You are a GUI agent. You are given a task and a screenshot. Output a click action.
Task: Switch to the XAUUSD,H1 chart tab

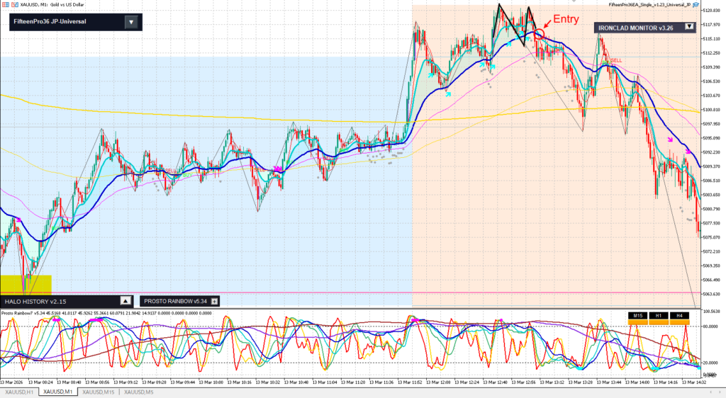pyautogui.click(x=19, y=392)
